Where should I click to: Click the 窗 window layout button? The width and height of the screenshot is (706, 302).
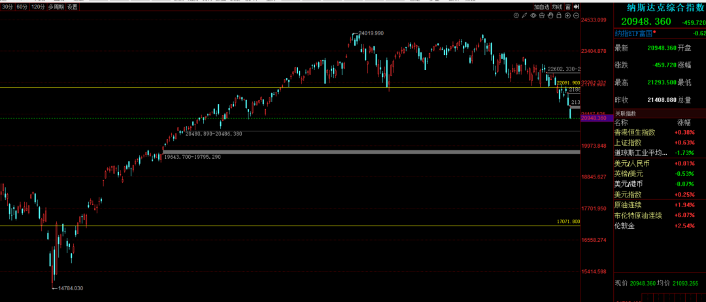click(x=568, y=7)
